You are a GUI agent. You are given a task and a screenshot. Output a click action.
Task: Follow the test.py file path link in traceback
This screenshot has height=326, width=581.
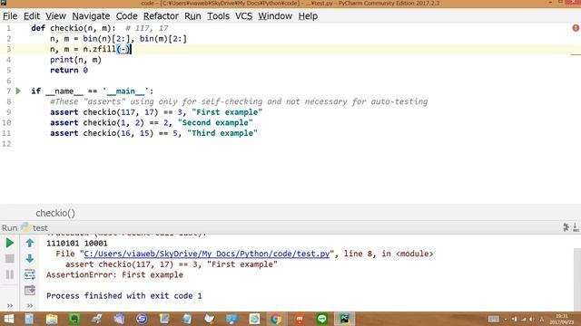[207, 254]
